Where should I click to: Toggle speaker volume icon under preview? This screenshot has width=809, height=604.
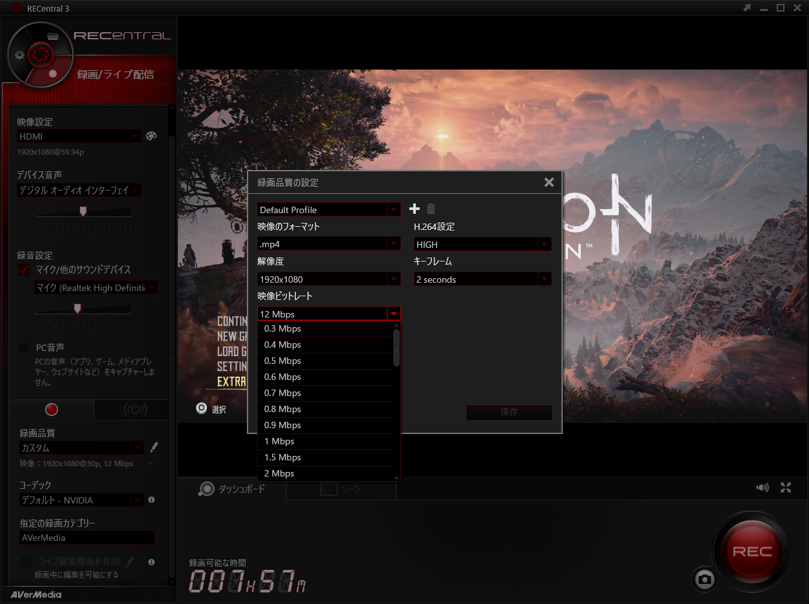(x=763, y=487)
